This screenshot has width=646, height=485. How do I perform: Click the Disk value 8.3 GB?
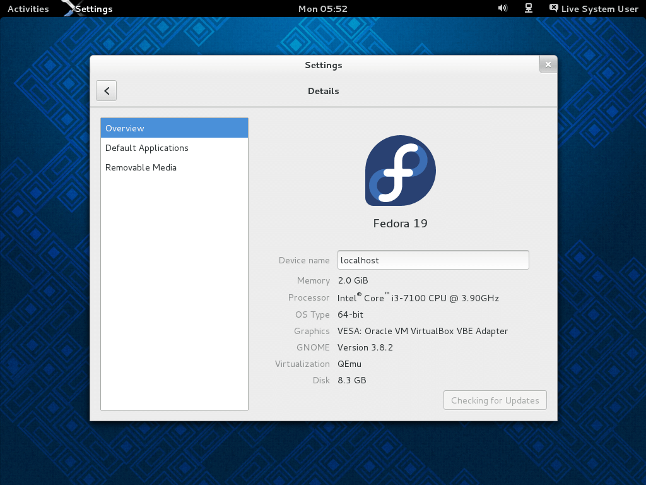tap(352, 380)
